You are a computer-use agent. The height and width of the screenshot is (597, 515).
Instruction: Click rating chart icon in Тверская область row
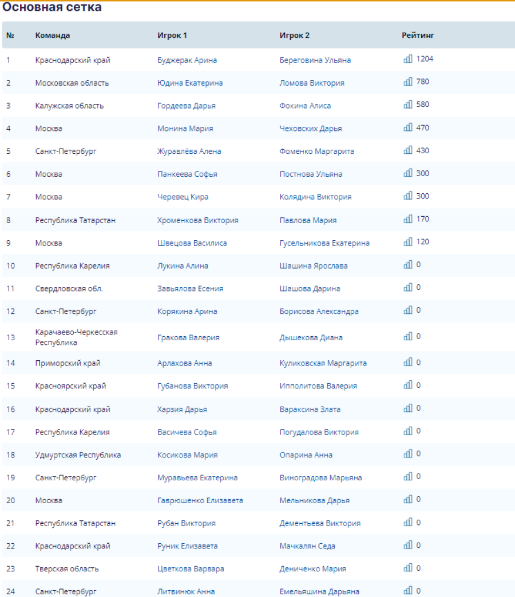tap(407, 568)
